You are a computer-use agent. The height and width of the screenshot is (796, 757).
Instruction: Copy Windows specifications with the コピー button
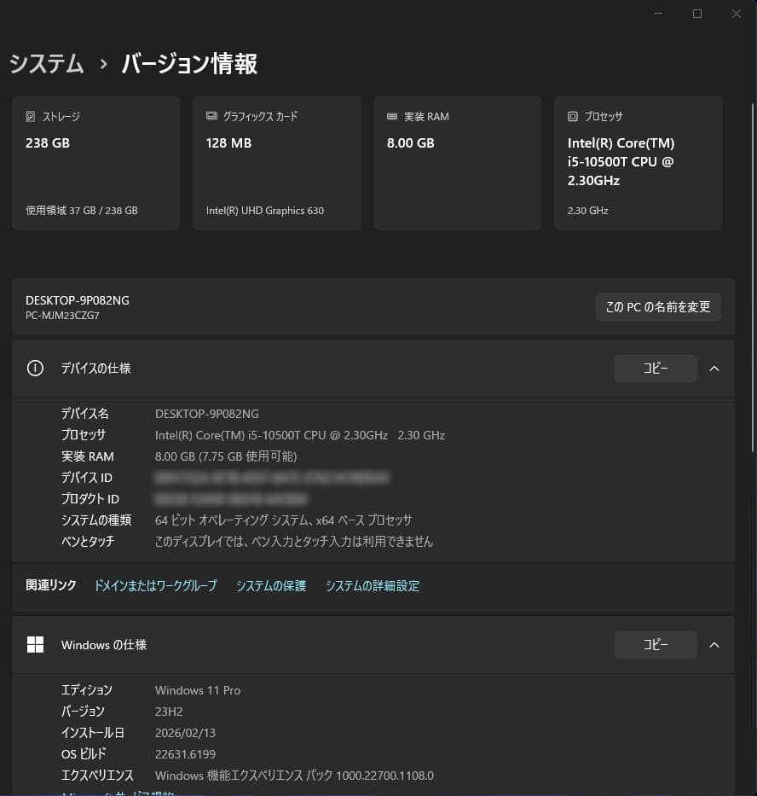pyautogui.click(x=655, y=644)
